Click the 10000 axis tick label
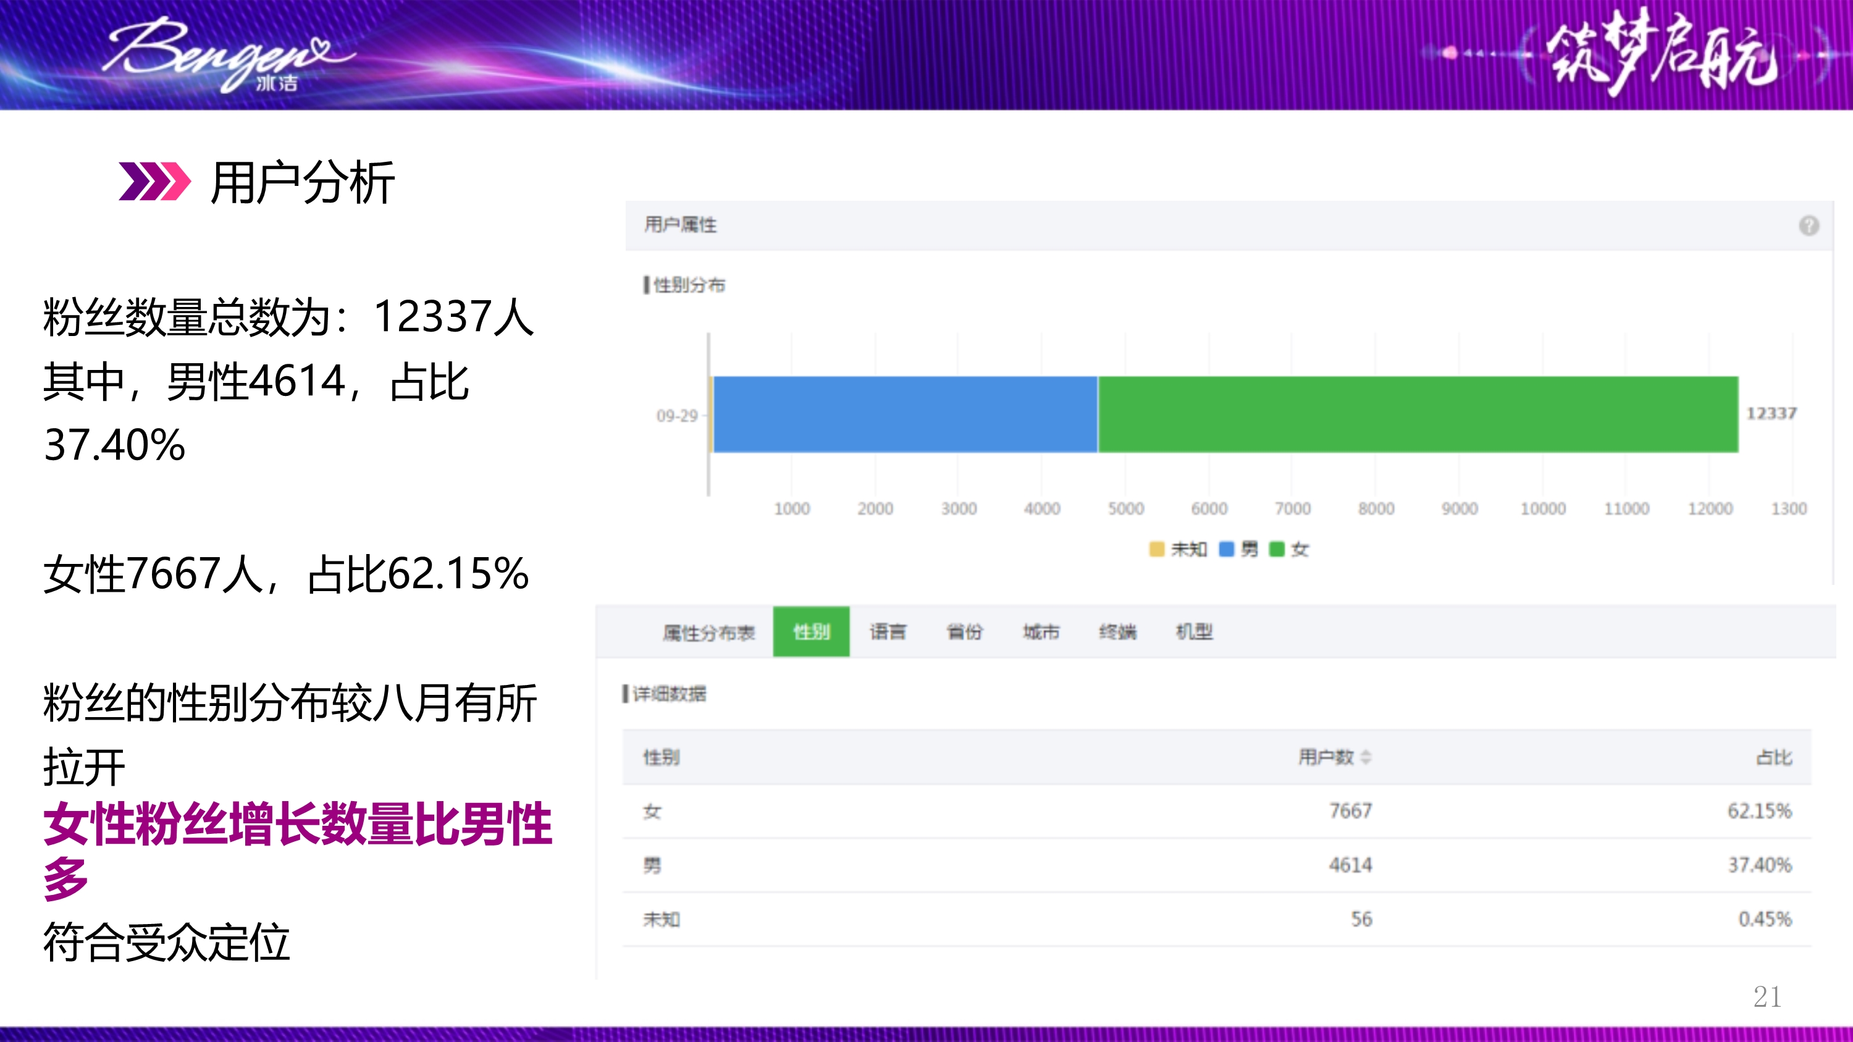 (x=1543, y=508)
